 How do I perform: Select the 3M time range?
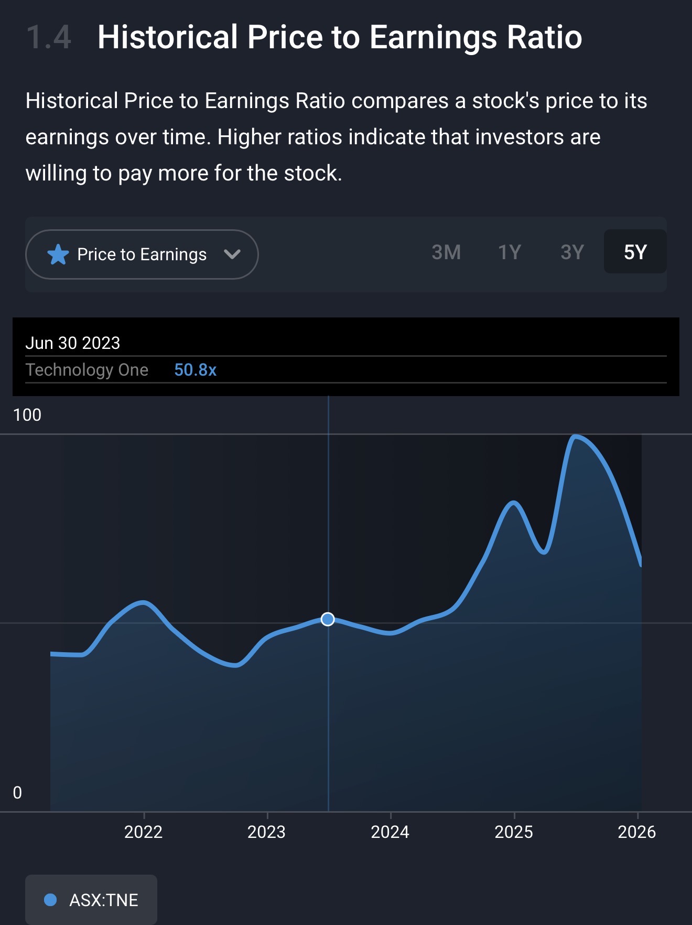click(x=446, y=252)
